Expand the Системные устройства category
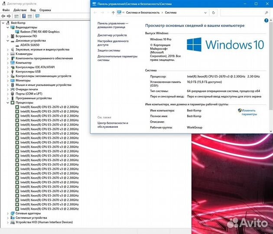 (8, 218)
